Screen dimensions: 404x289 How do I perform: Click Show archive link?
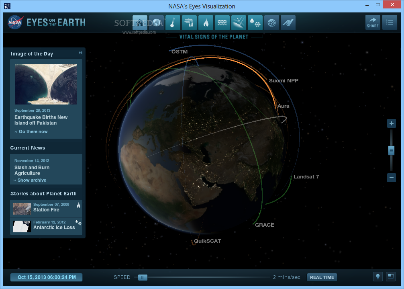pos(30,180)
